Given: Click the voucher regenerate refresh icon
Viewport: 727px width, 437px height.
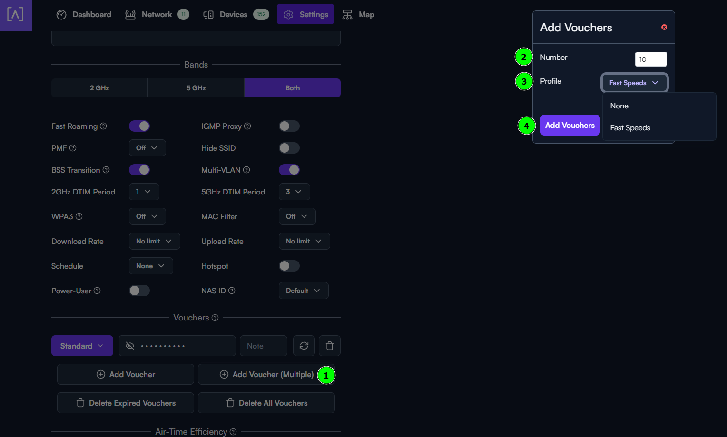Looking at the screenshot, I should point(304,346).
